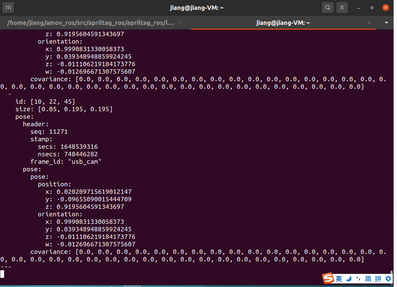This screenshot has height=287, width=397.
Task: Toggle the '拼' pinyin keyboard mode
Action: pyautogui.click(x=378, y=279)
